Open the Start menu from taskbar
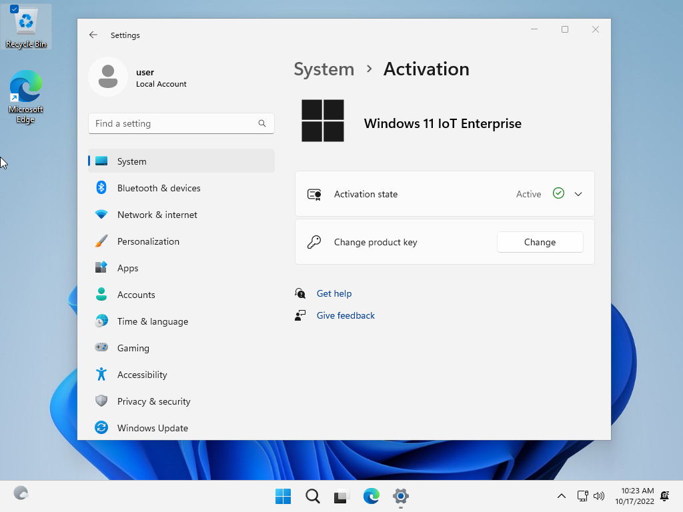 (x=283, y=496)
